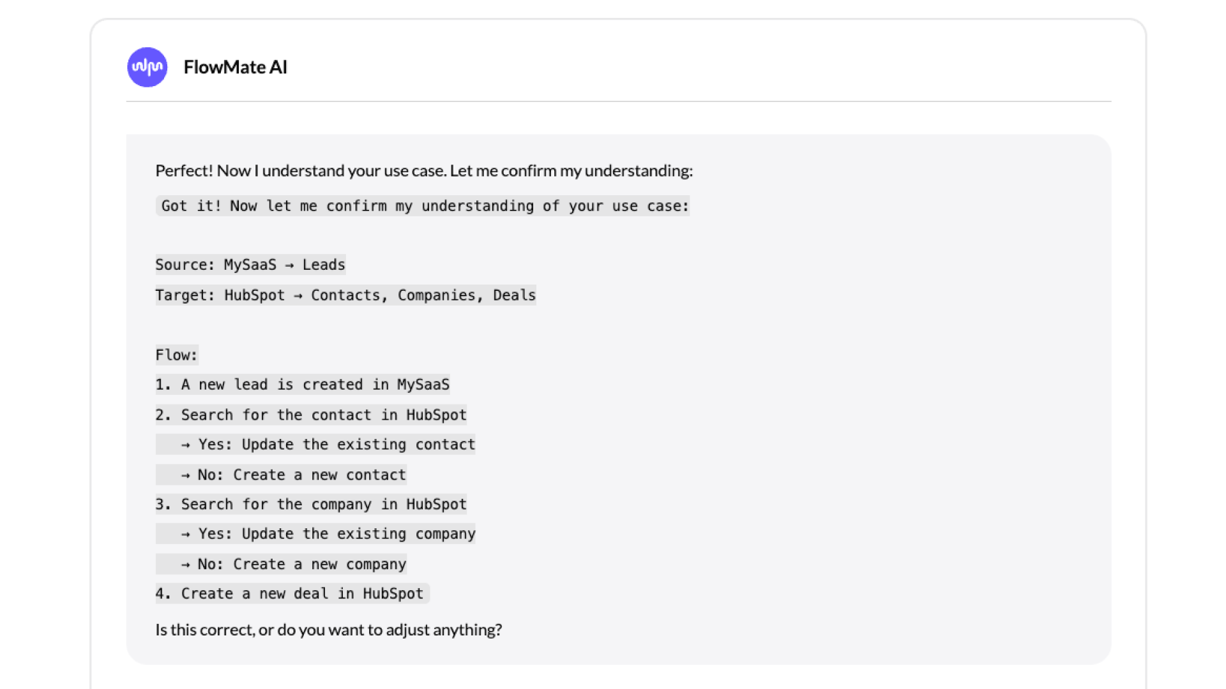Click step 2 "Search for the contact"

pos(310,415)
